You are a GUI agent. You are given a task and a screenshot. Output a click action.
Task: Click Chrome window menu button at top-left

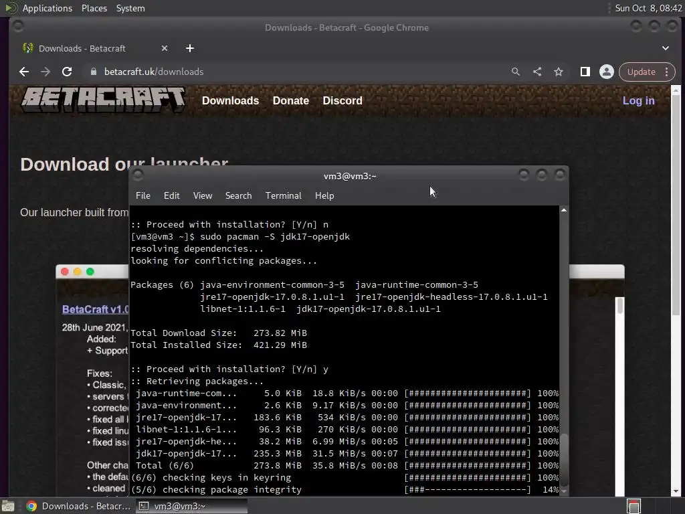point(18,26)
